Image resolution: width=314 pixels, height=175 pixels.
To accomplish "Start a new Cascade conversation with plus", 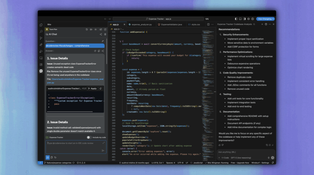I will (262, 24).
